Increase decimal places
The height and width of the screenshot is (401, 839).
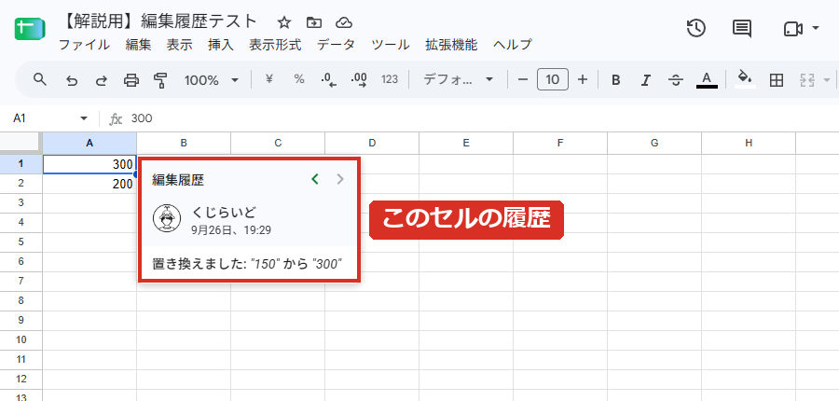(x=359, y=80)
